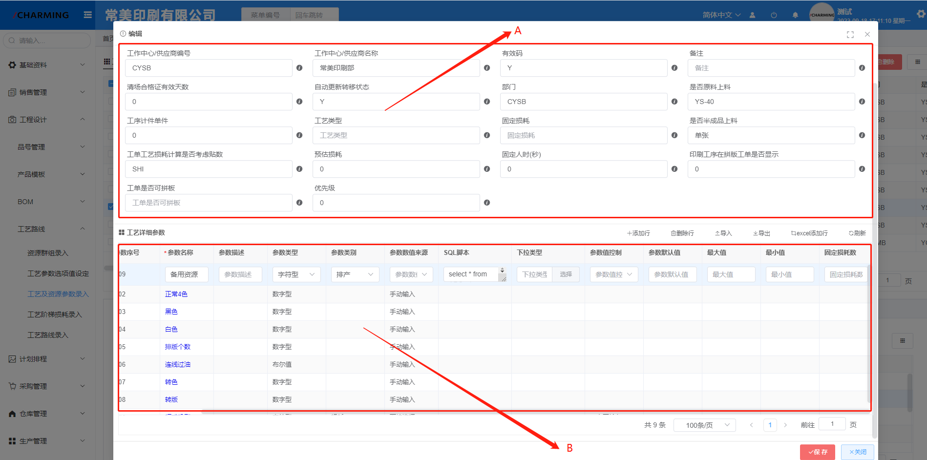This screenshot has width=927, height=460.
Task: Expand the 销售管理 sidebar menu
Action: point(47,92)
